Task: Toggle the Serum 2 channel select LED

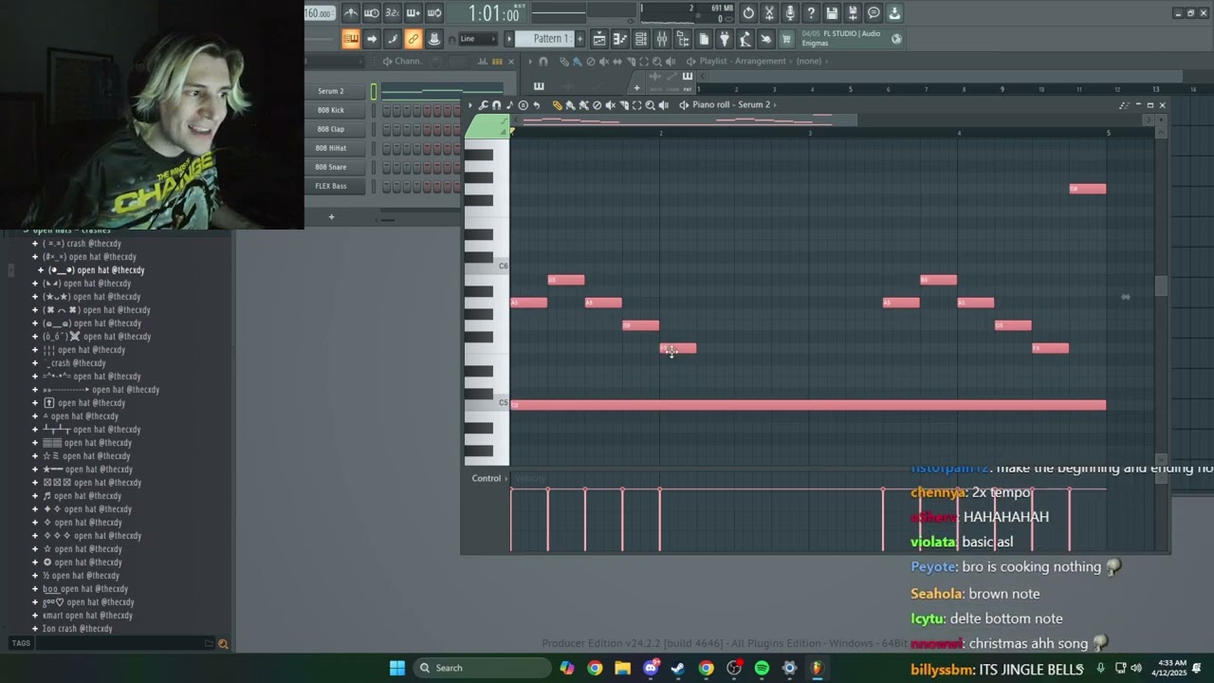Action: pyautogui.click(x=374, y=91)
